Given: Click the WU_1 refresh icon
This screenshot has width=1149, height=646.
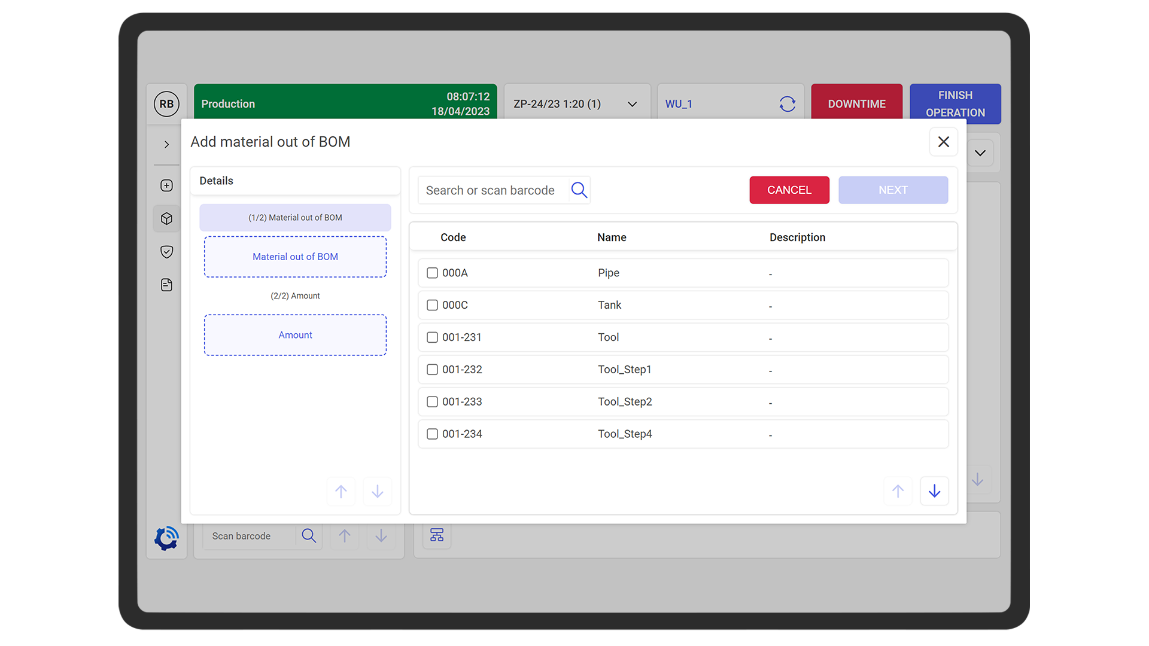Looking at the screenshot, I should click(787, 104).
